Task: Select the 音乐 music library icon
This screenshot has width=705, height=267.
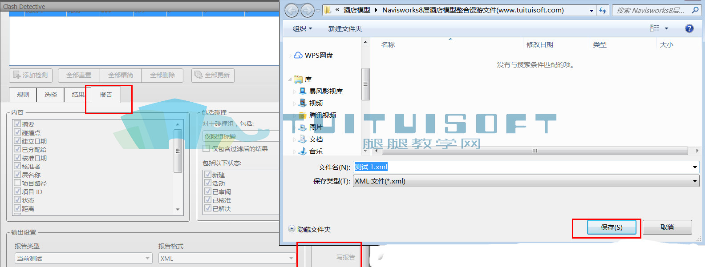Action: pyautogui.click(x=303, y=151)
